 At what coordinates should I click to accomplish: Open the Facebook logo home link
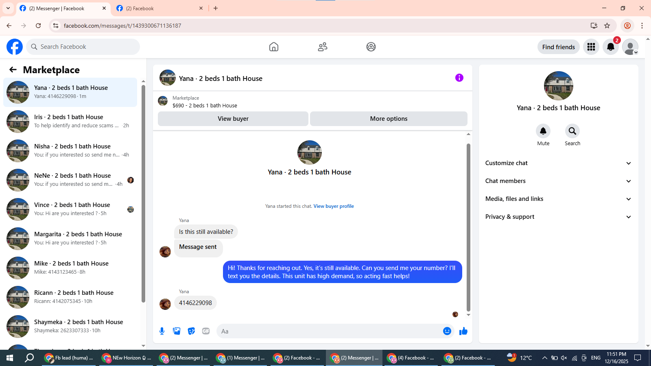(x=15, y=47)
